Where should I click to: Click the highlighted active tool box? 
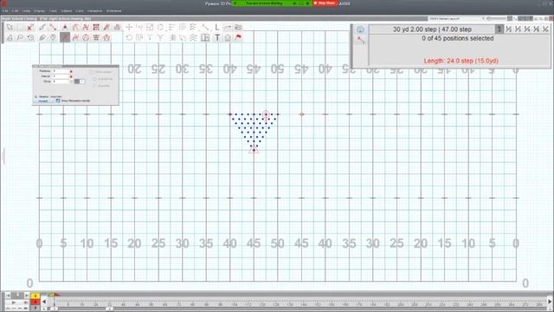pyautogui.click(x=65, y=37)
